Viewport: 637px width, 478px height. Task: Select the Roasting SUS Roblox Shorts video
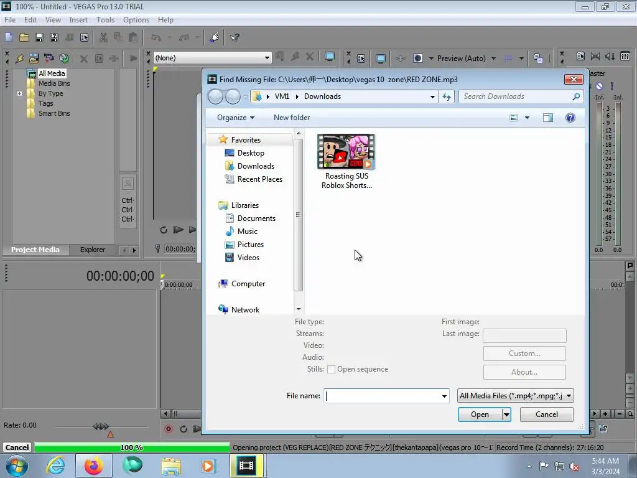tap(346, 162)
